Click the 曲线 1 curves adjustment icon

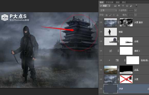click(x=110, y=51)
